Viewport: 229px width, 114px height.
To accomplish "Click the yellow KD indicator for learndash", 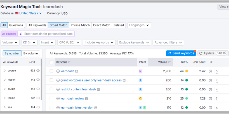I will click(187, 71).
